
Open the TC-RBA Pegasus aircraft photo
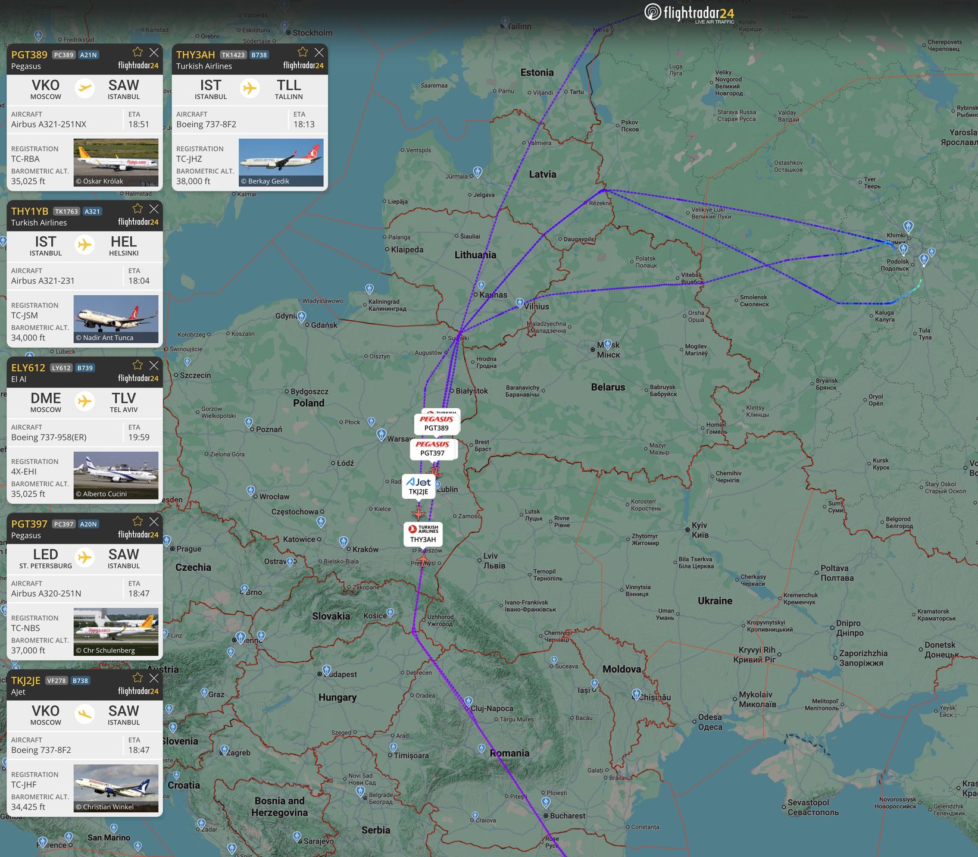pyautogui.click(x=116, y=162)
